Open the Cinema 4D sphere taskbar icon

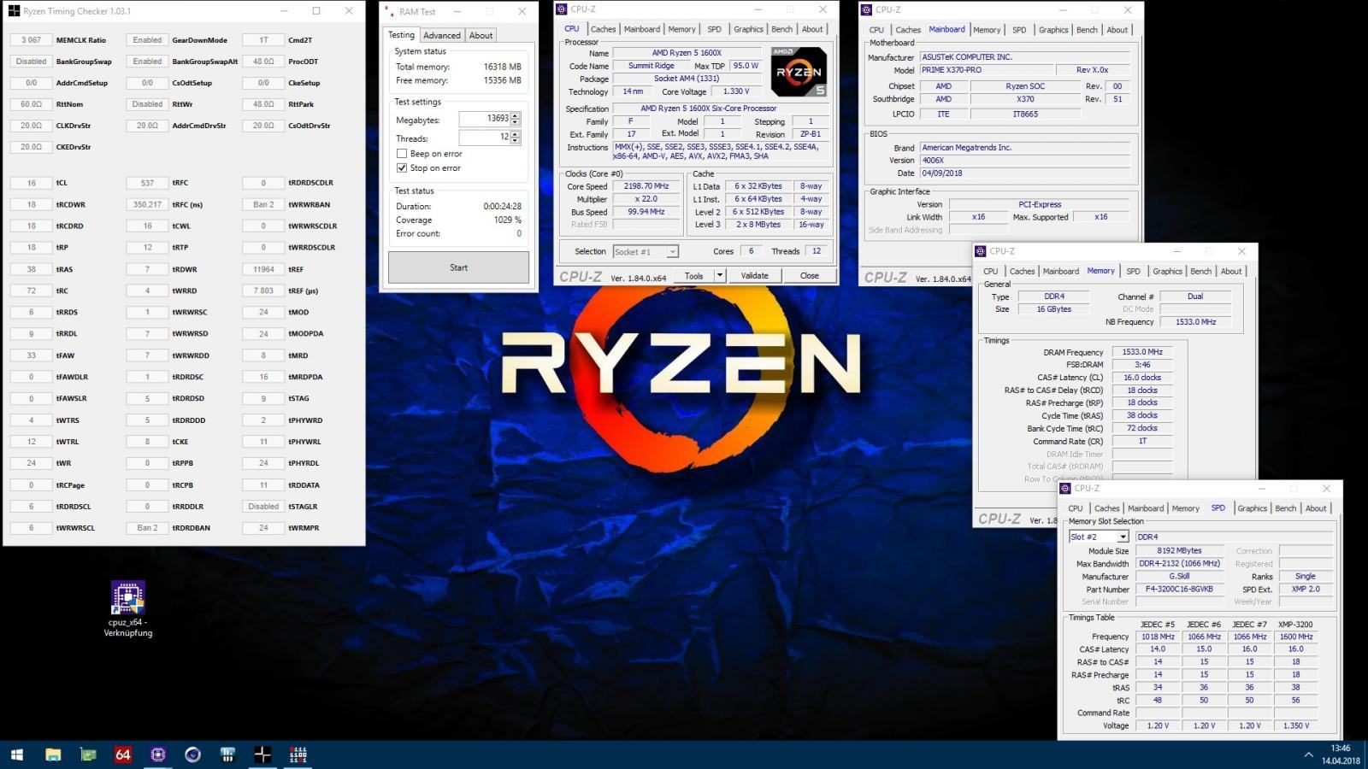click(192, 754)
